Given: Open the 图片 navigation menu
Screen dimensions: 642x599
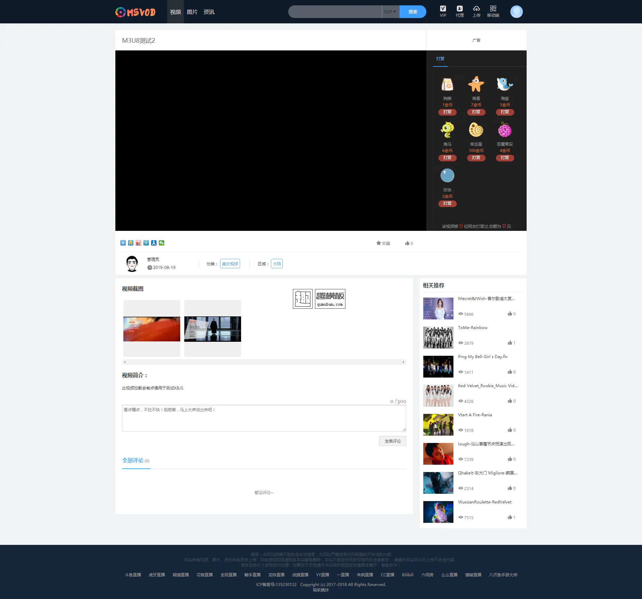Looking at the screenshot, I should (192, 12).
